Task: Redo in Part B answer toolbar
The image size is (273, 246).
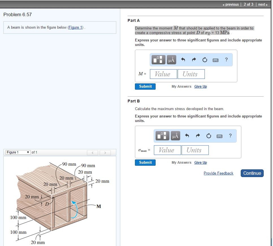Action: [198, 136]
